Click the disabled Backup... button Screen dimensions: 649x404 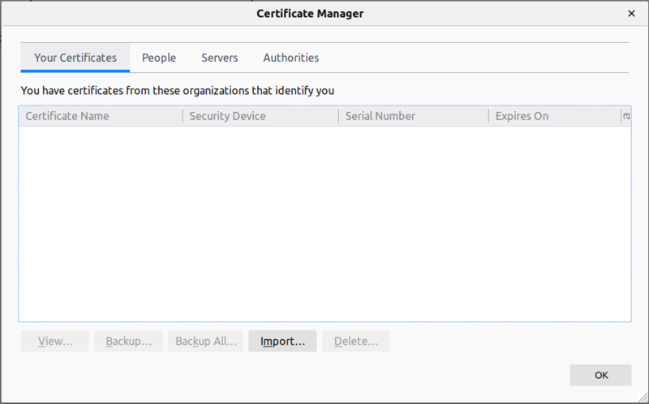(x=128, y=342)
